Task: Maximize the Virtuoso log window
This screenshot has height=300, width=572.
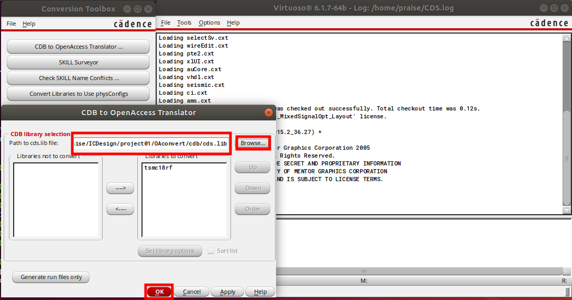Action: [x=554, y=8]
